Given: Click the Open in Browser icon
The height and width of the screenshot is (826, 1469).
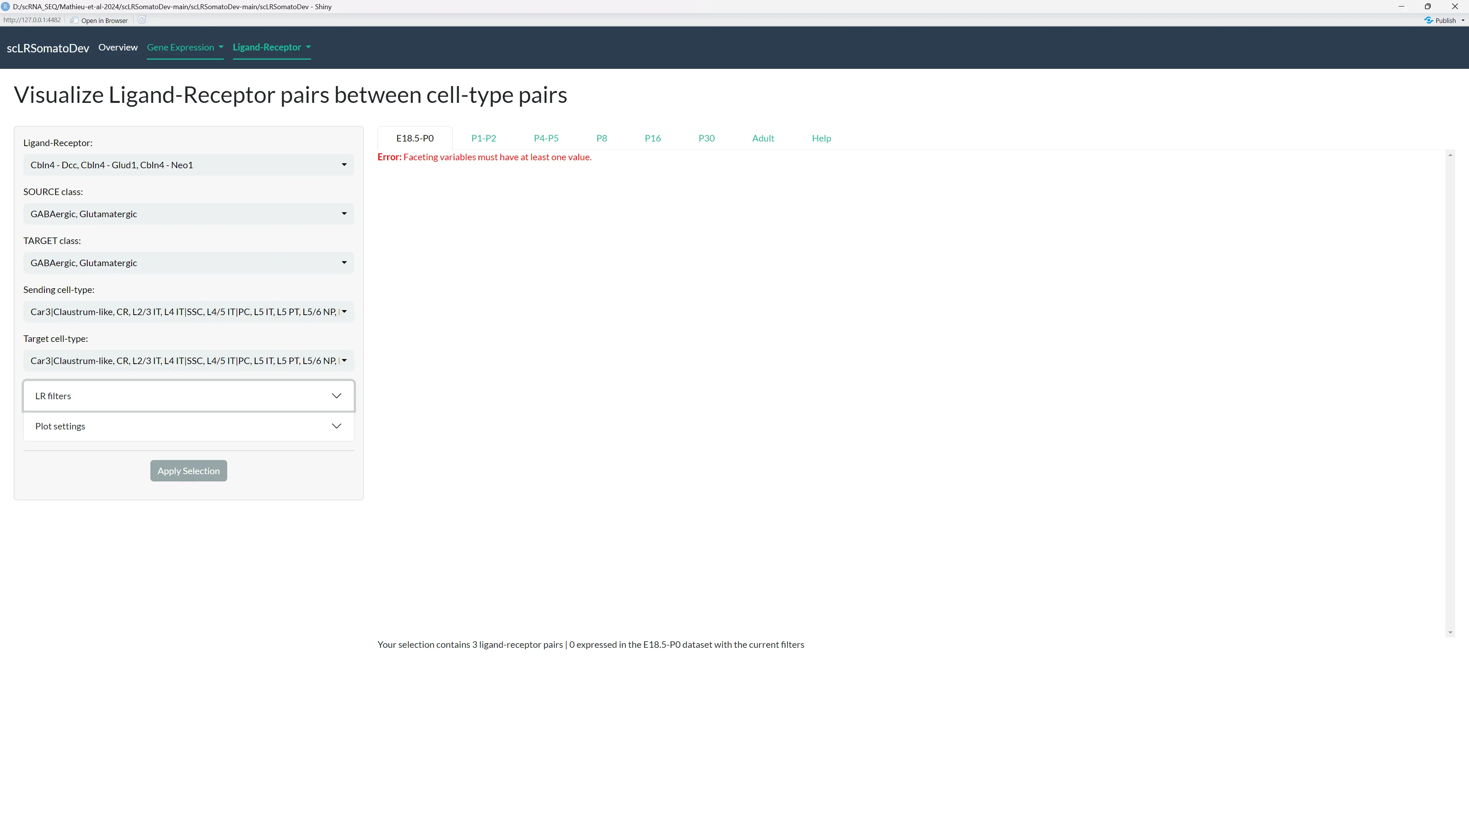Looking at the screenshot, I should click(x=74, y=21).
